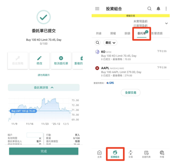
Task: Open the three-dot overflow menu
Action: tap(166, 9)
